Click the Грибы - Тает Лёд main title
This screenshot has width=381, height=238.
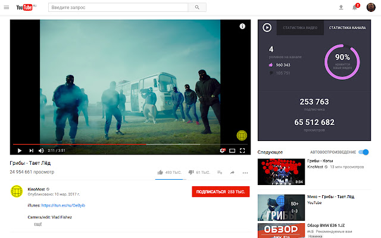tap(30, 163)
